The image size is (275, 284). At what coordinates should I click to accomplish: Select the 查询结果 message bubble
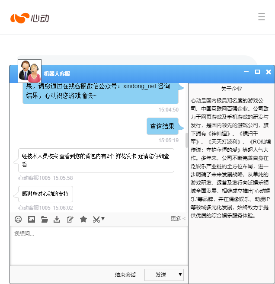coord(162,126)
